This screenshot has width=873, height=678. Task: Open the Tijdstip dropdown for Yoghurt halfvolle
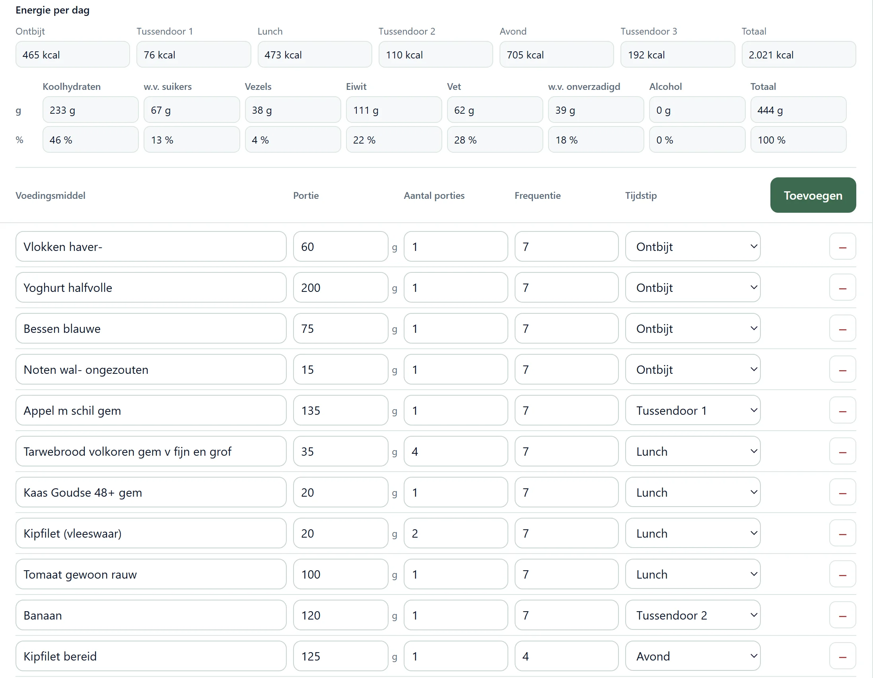point(693,288)
